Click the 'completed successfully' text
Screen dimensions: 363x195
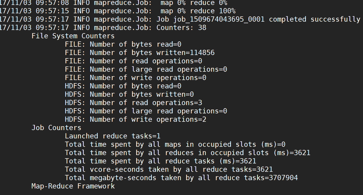pos(315,20)
